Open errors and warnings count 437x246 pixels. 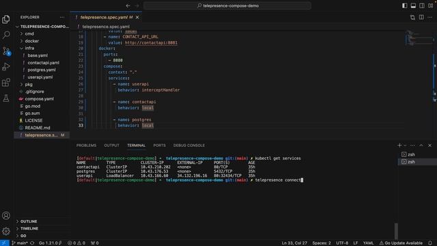(76, 243)
